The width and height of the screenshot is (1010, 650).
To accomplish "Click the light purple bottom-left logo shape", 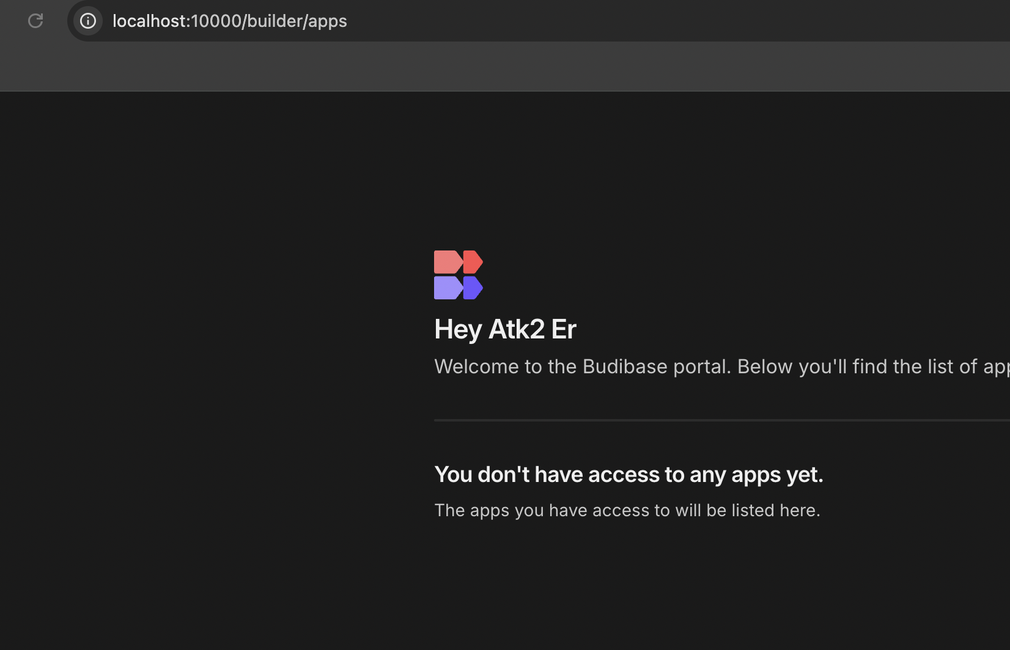I will click(448, 288).
